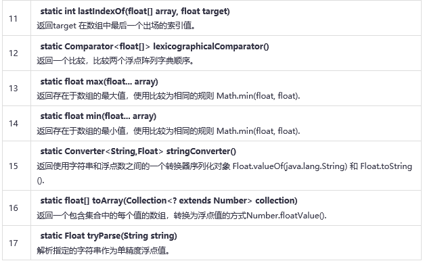This screenshot has height=263, width=425.
Task: Click the toArray Collection method signature
Action: [169, 201]
